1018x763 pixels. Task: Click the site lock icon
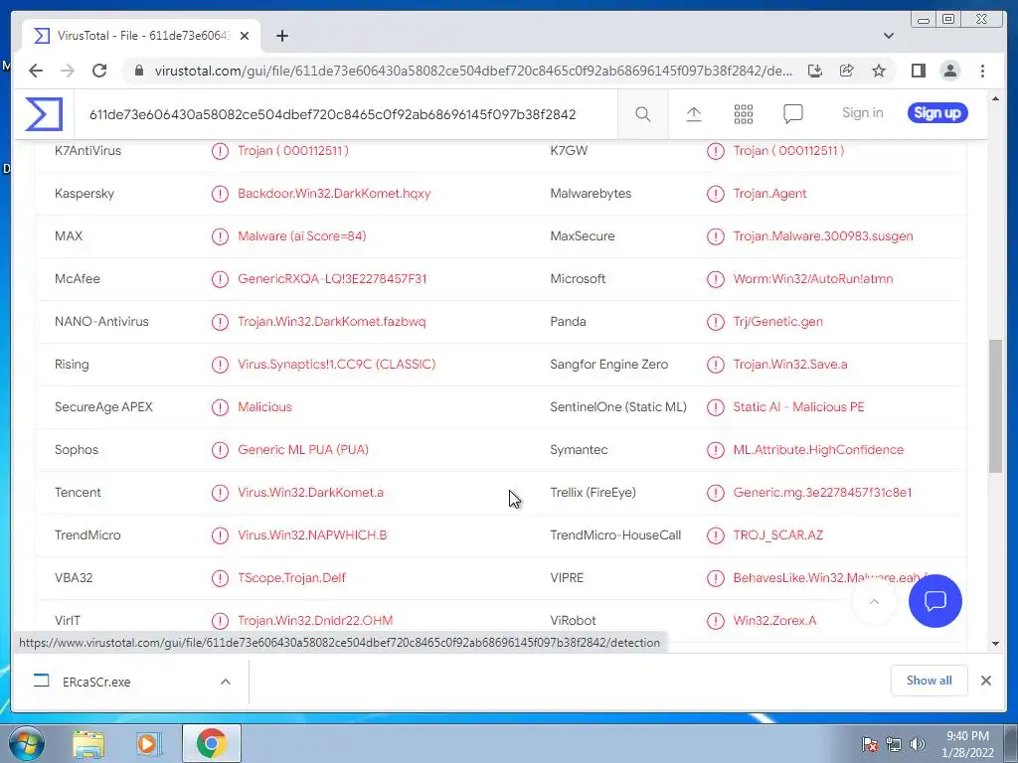point(138,71)
